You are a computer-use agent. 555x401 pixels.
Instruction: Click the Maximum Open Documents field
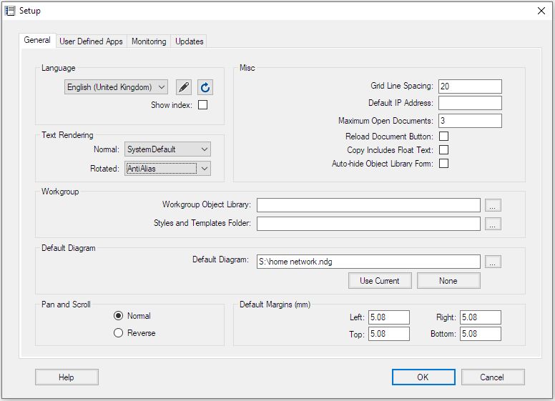coord(470,121)
